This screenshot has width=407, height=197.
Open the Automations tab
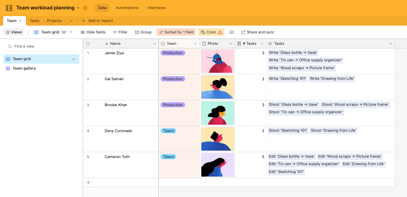tap(127, 8)
